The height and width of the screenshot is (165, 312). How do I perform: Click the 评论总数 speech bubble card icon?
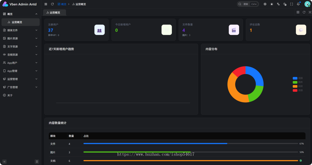[301, 30]
